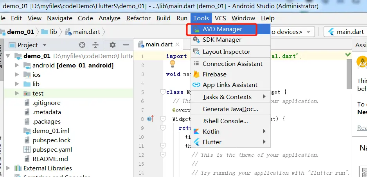The image size is (367, 177).
Task: Click the Flutter icon beside main.dart configuration
Action: 331,32
